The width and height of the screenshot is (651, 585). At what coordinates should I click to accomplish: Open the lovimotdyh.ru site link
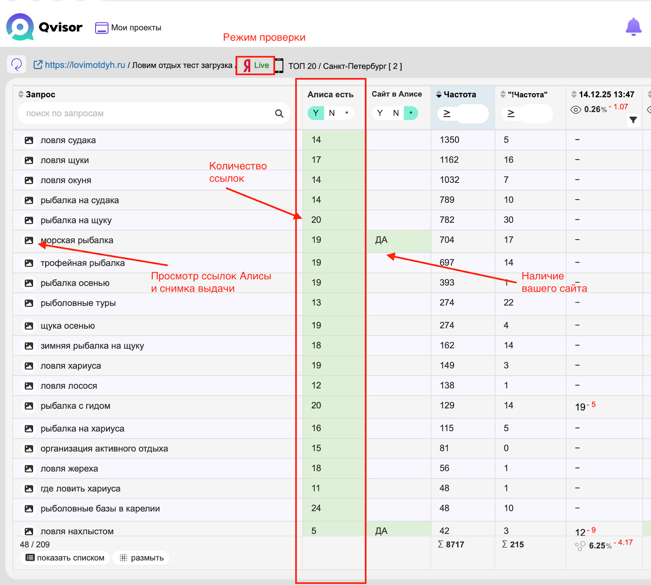point(84,65)
